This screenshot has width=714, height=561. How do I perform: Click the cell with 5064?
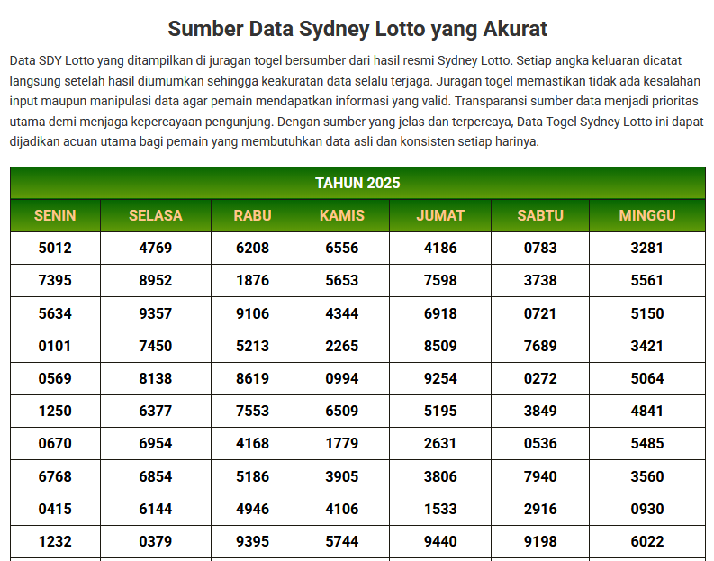click(x=647, y=378)
